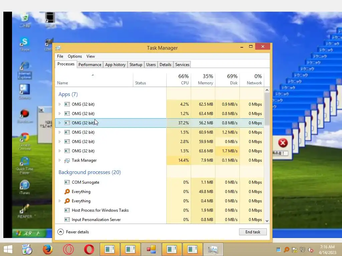Select the iTunes desktop icon
The image size is (342, 256).
coord(25,187)
